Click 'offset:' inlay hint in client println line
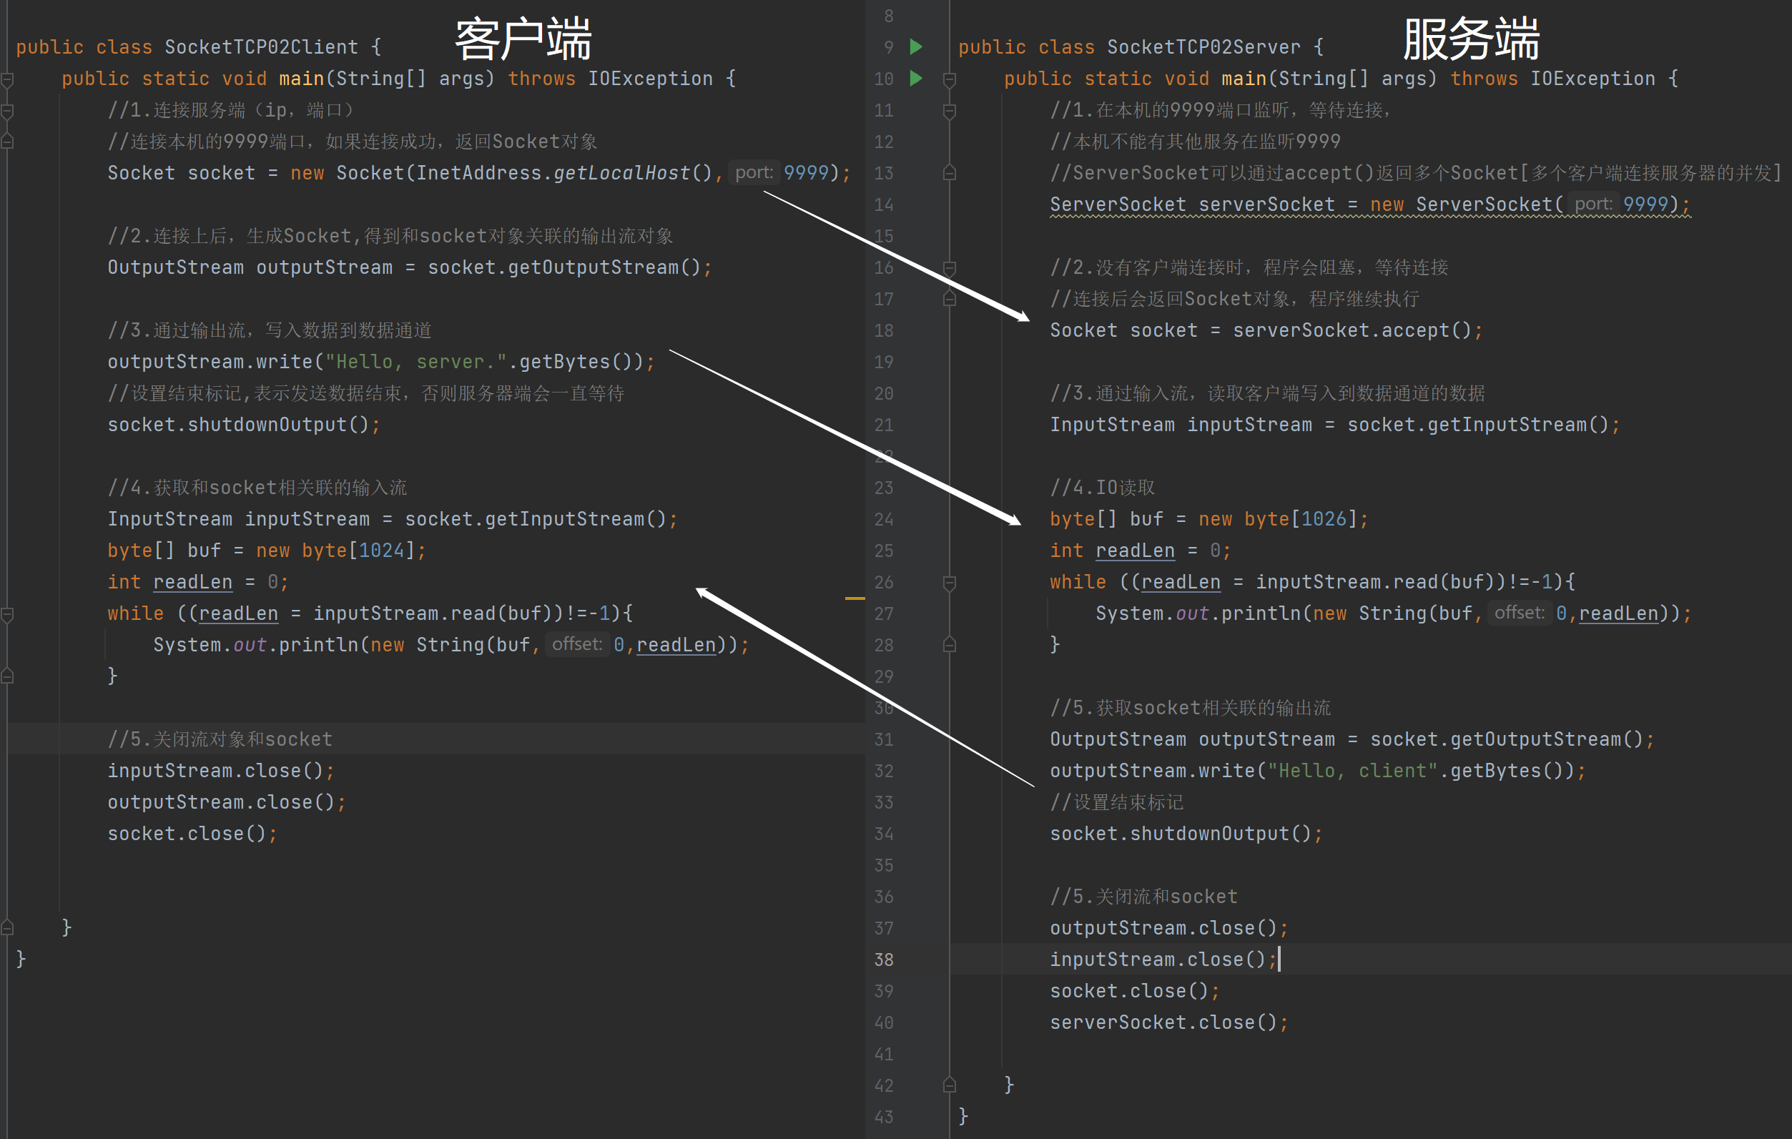Viewport: 1792px width, 1139px height. (x=578, y=644)
